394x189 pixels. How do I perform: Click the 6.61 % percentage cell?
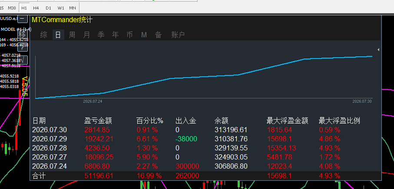[x=147, y=139]
